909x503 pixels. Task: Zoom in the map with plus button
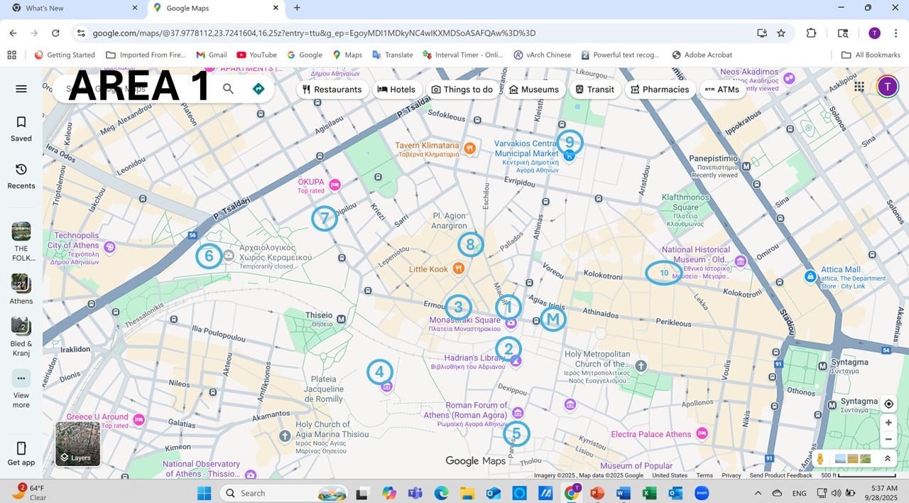tap(888, 422)
